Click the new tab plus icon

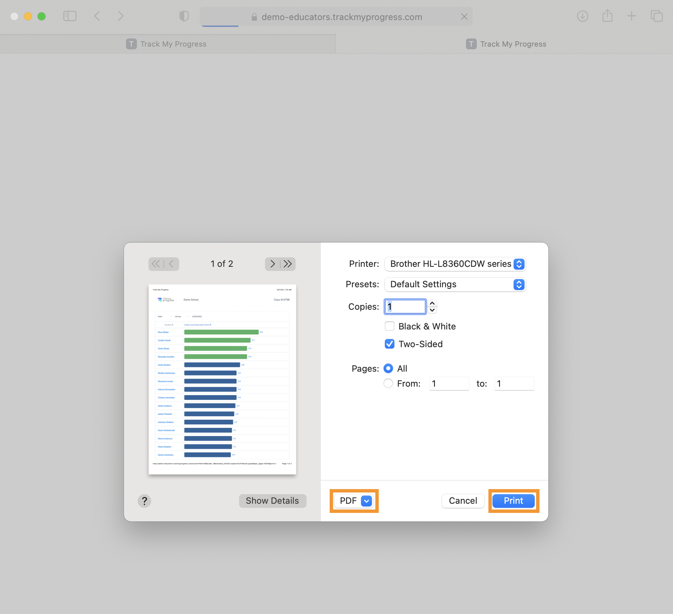pyautogui.click(x=631, y=16)
